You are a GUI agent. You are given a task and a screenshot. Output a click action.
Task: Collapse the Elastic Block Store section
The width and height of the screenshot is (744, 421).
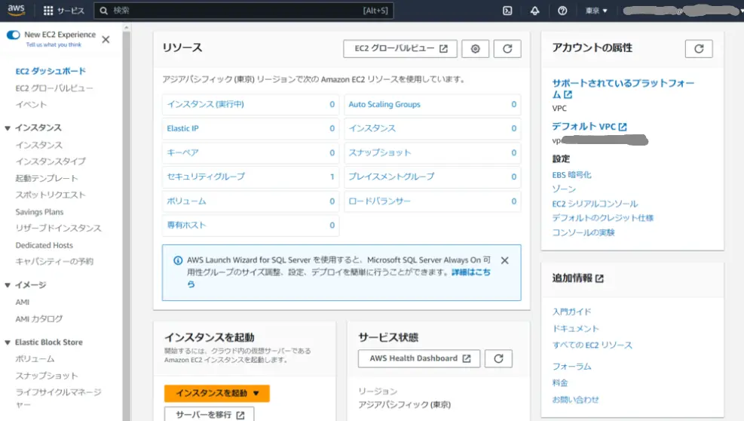point(8,343)
